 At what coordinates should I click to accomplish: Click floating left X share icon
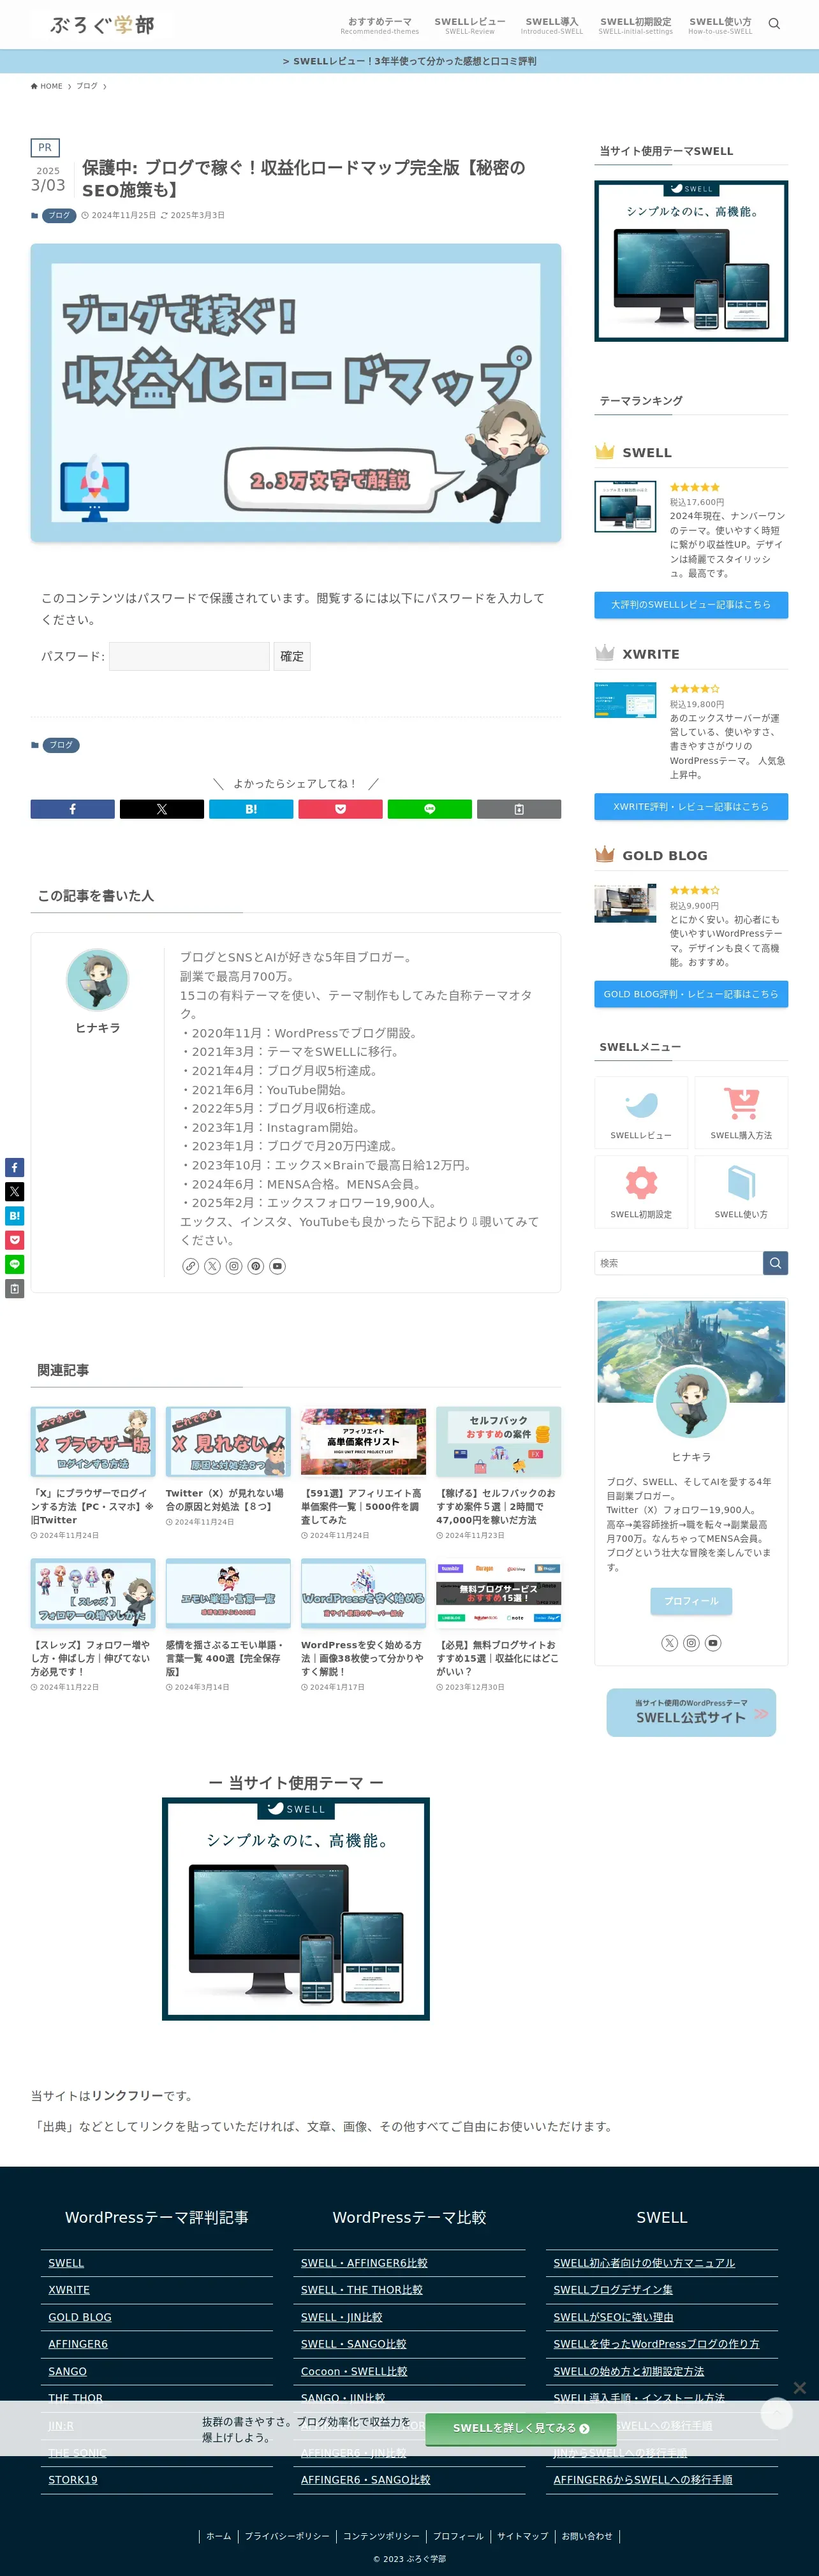(x=14, y=1191)
